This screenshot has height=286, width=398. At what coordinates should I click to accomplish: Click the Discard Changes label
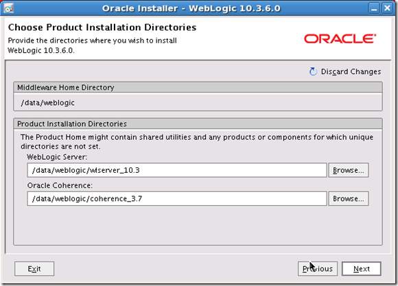point(351,71)
